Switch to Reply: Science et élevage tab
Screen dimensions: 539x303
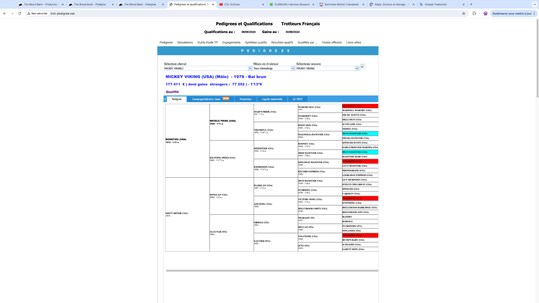(392, 4)
